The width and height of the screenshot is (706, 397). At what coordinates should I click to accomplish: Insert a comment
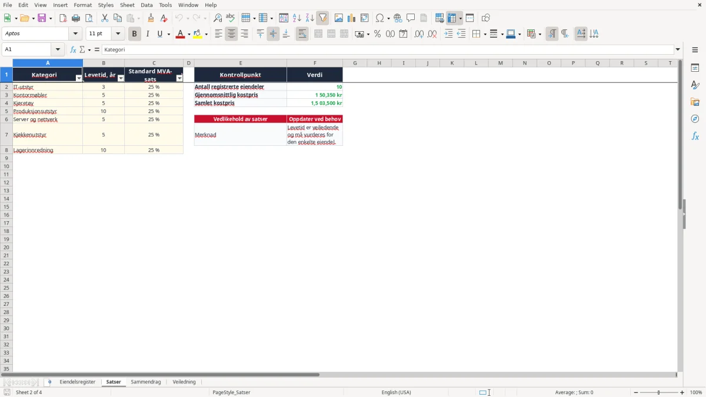tap(411, 18)
